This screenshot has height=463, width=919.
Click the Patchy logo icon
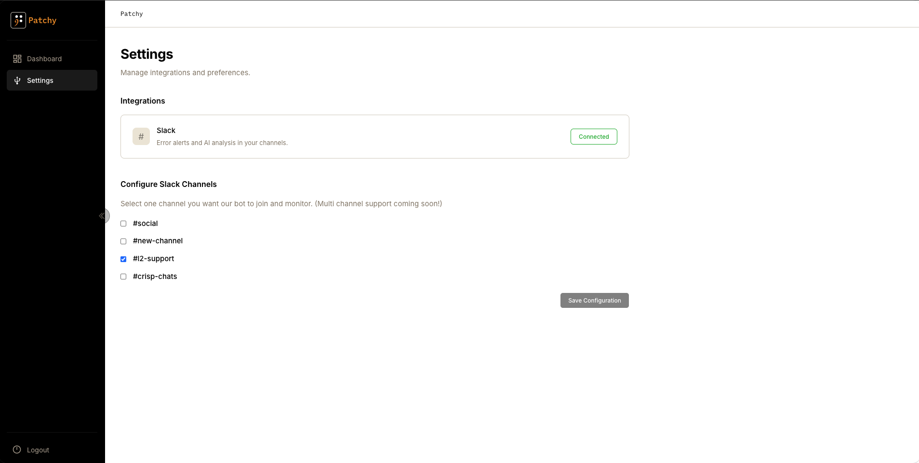coord(18,20)
